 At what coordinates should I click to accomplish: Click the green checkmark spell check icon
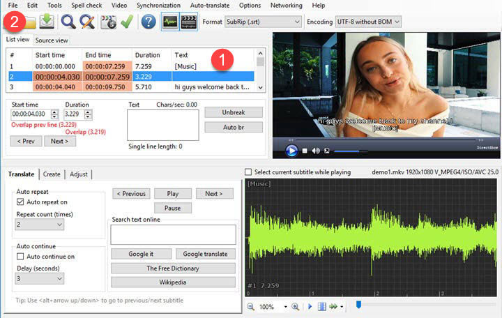(x=126, y=22)
